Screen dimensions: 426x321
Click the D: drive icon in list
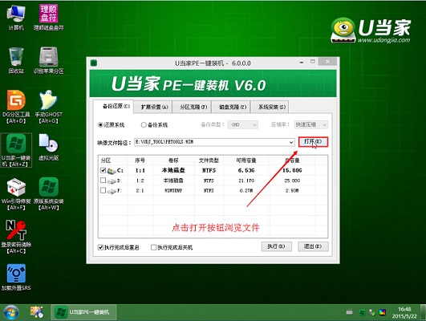[x=112, y=181]
